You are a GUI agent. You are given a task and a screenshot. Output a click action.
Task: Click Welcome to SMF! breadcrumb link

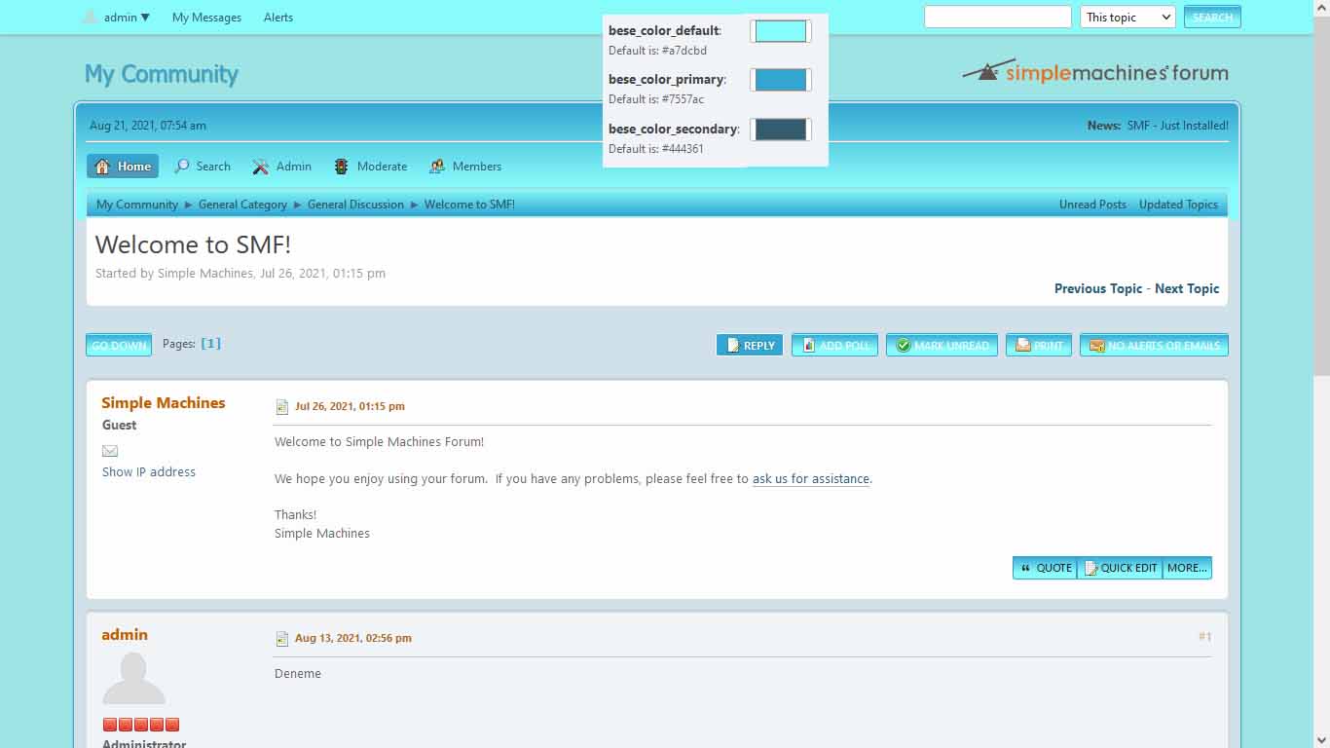coord(469,205)
